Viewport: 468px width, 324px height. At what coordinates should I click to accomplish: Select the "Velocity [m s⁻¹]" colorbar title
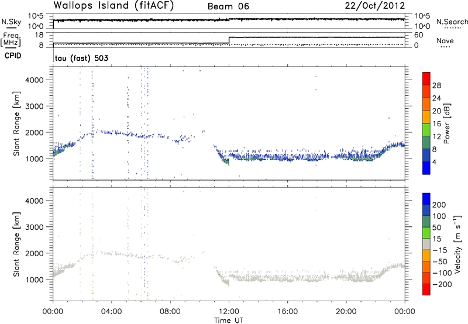[457, 244]
